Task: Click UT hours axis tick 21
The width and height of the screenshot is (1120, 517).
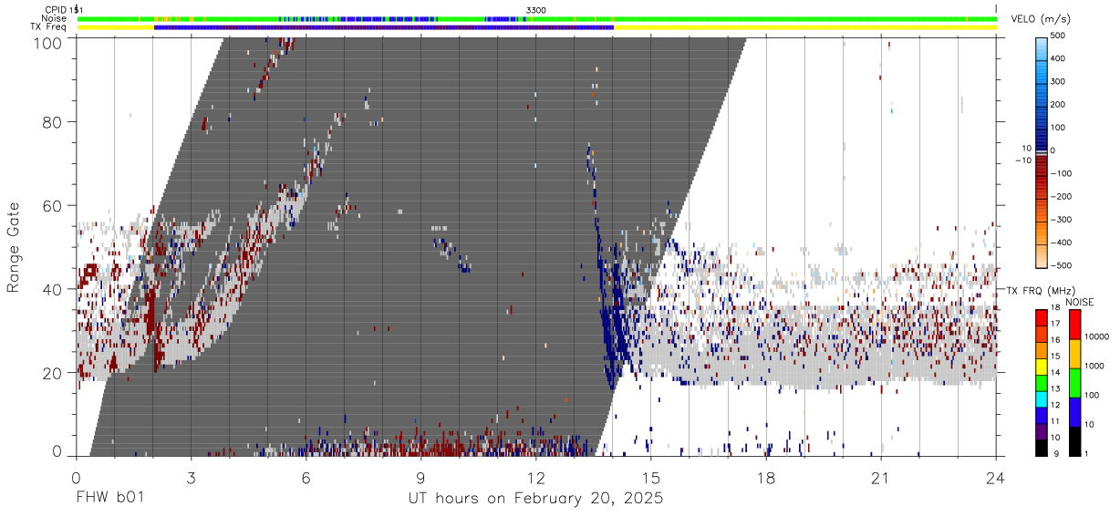Action: (881, 479)
